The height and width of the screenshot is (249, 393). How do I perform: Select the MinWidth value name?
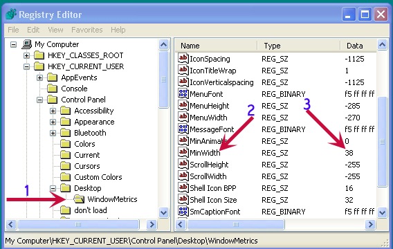[205, 153]
